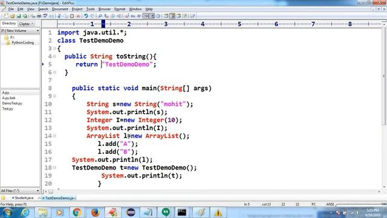
Task: Click the horizontal scrollbar thumb below editor
Action: pyautogui.click(x=51, y=191)
